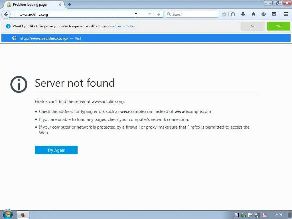
Task: Open the muted volume tray icon
Action: [264, 215]
